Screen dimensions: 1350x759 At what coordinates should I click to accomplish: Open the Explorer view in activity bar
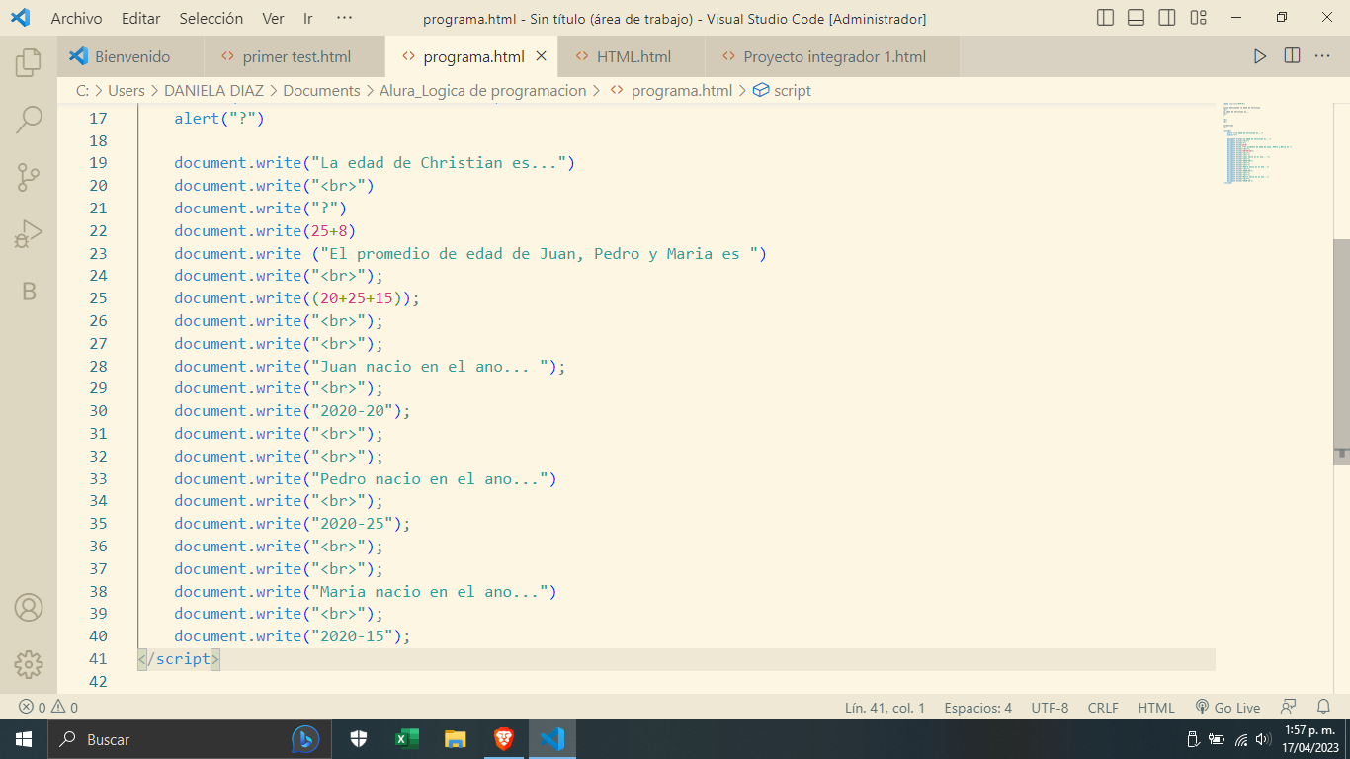(x=29, y=62)
